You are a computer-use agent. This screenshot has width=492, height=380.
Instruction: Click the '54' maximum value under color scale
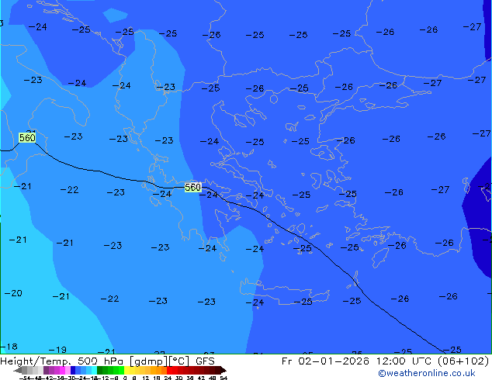[223, 378]
